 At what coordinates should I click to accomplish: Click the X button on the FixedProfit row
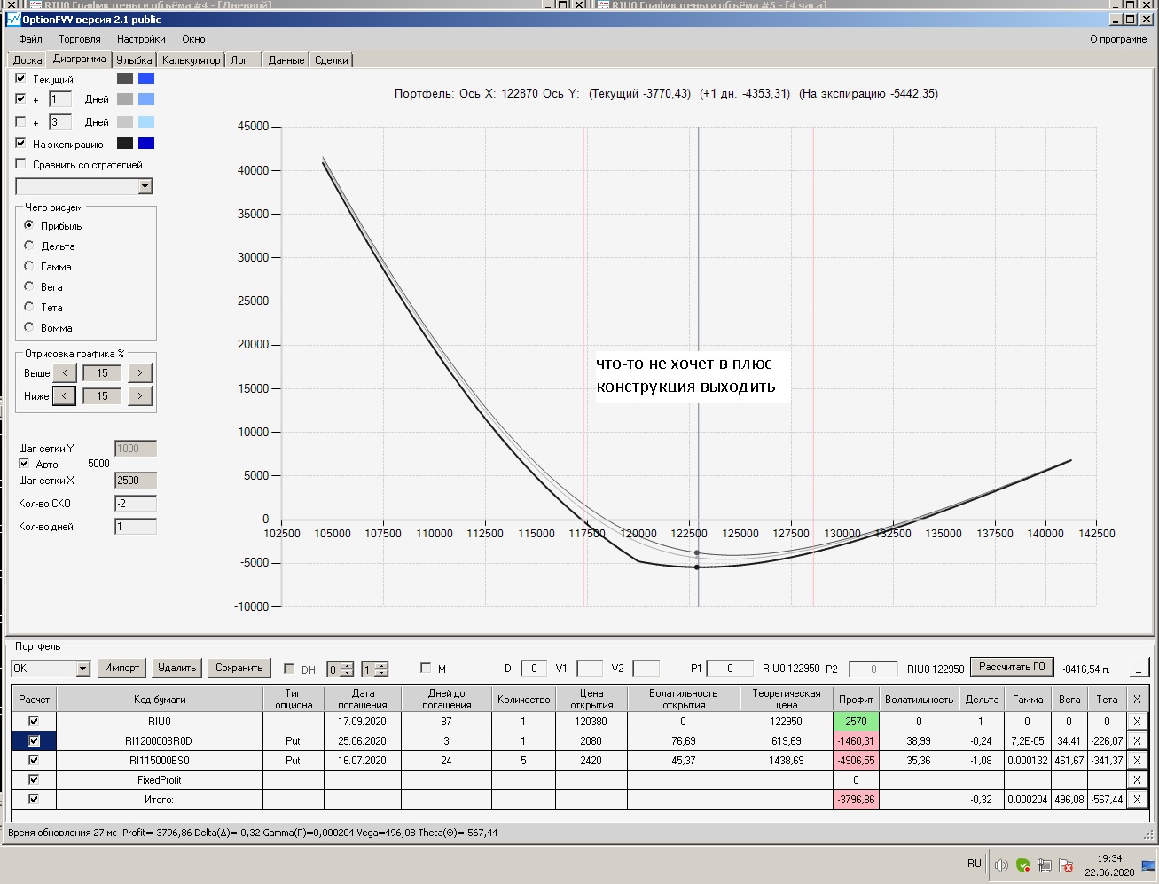click(1137, 780)
